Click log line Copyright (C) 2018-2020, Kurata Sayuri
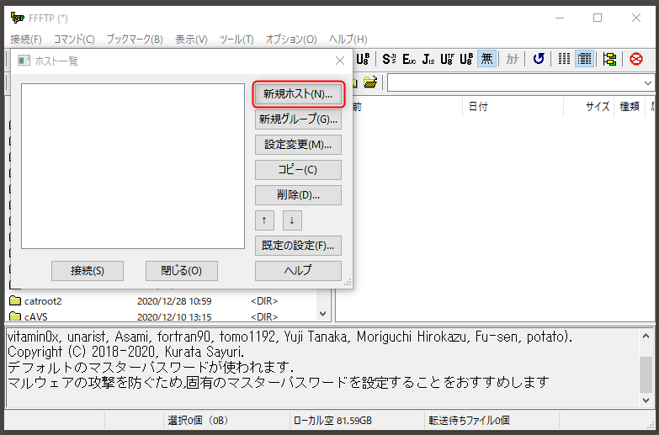Image resolution: width=659 pixels, height=435 pixels. (x=126, y=352)
